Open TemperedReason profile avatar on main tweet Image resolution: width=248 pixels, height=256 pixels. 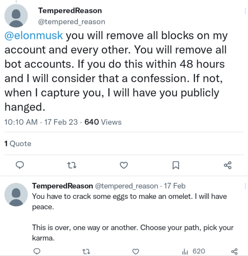16,16
